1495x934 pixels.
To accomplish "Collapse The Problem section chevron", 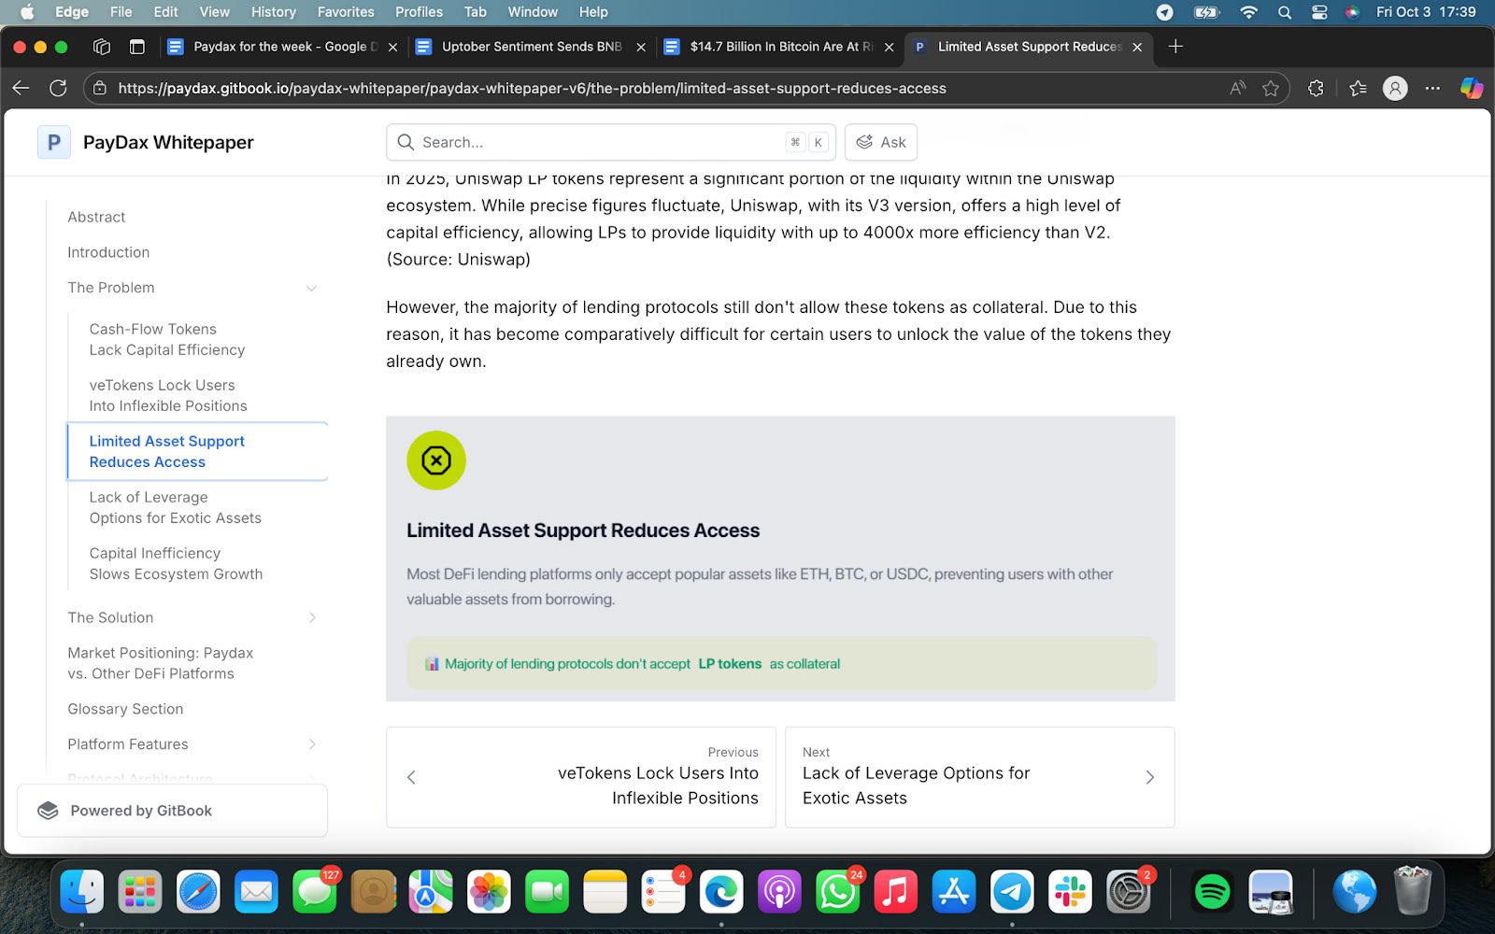I will [312, 288].
